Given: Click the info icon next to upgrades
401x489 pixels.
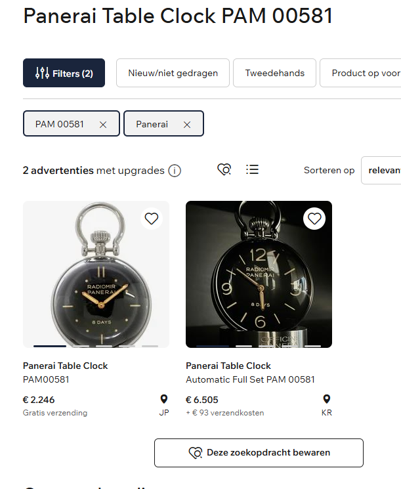Looking at the screenshot, I should point(175,171).
